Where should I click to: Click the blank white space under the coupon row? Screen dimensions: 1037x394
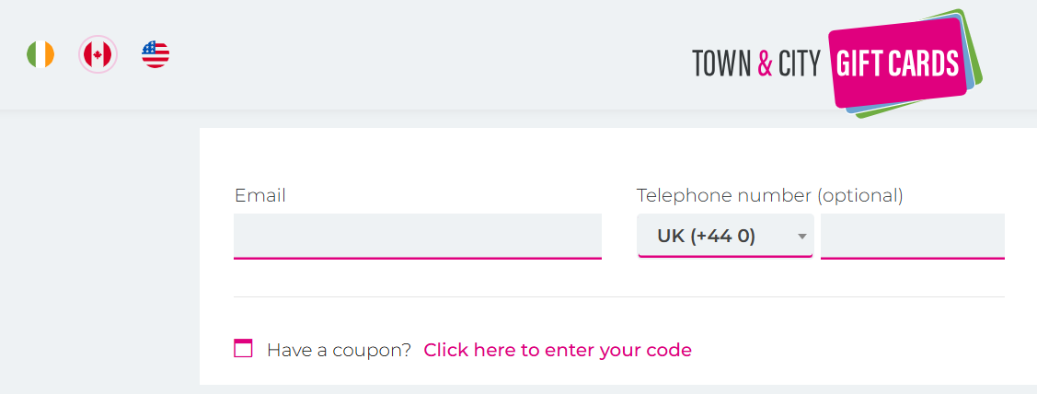point(618,374)
